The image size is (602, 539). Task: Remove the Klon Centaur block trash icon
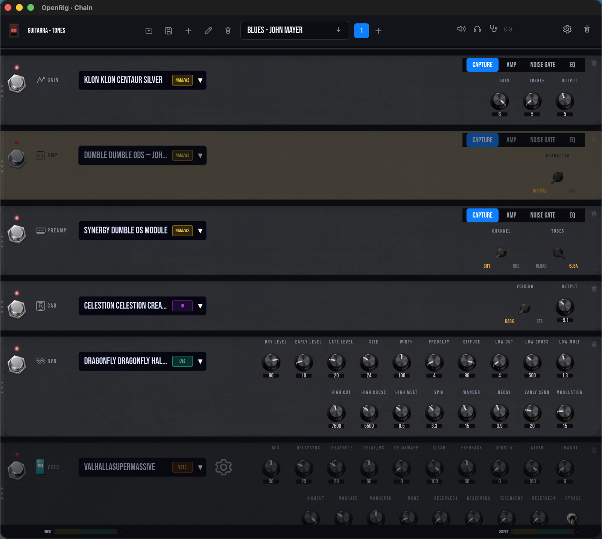coord(594,63)
